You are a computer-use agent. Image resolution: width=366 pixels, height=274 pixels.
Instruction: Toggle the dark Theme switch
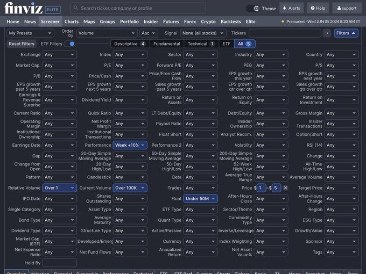252,9
